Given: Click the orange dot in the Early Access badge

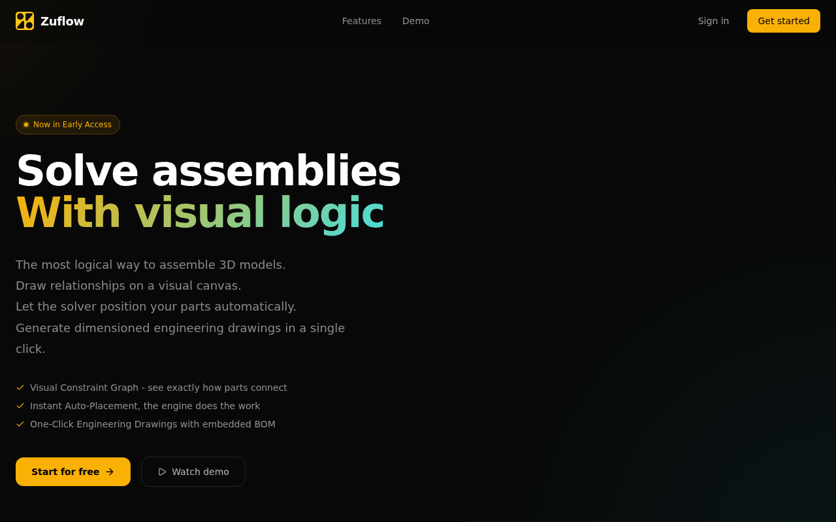Looking at the screenshot, I should 26,125.
